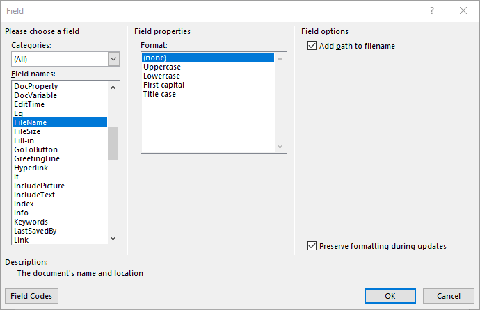Select First capital format option
The height and width of the screenshot is (310, 480).
[163, 85]
